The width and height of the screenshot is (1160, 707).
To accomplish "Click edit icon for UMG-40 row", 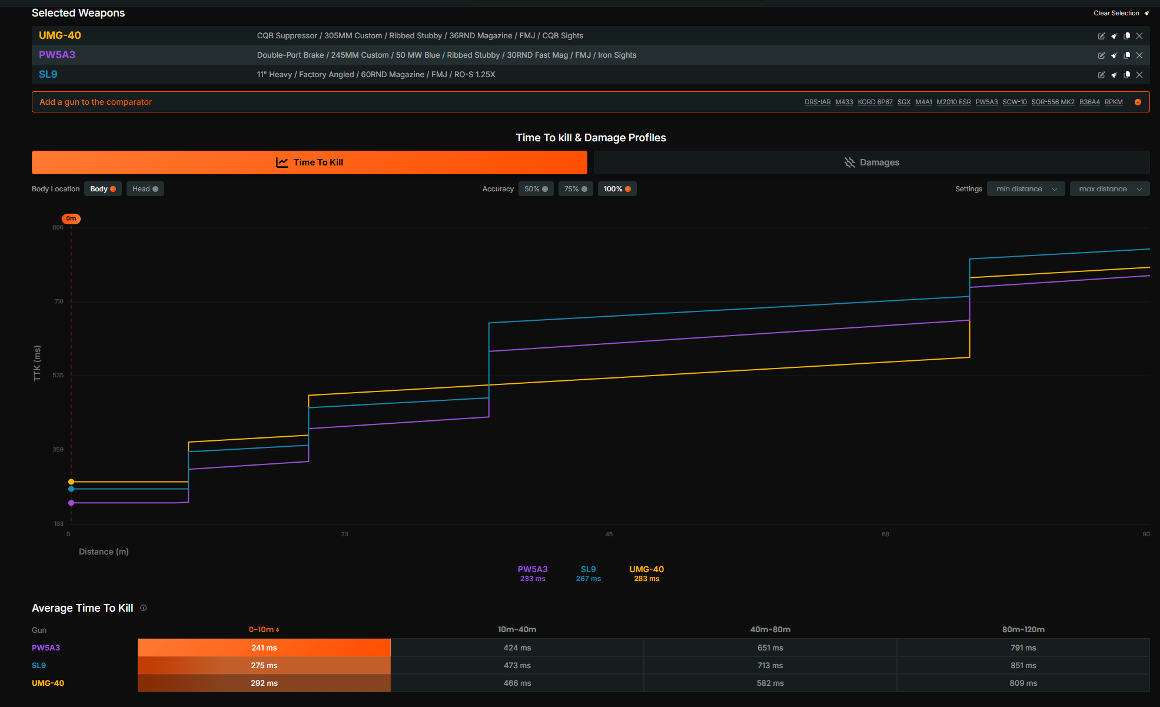I will [x=1101, y=36].
